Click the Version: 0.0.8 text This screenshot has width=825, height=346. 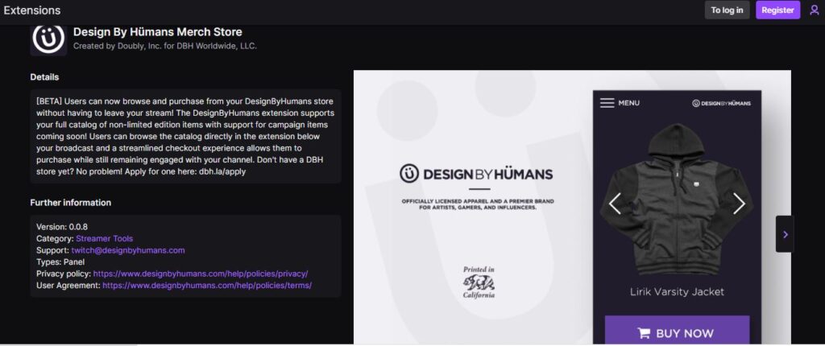(x=62, y=227)
